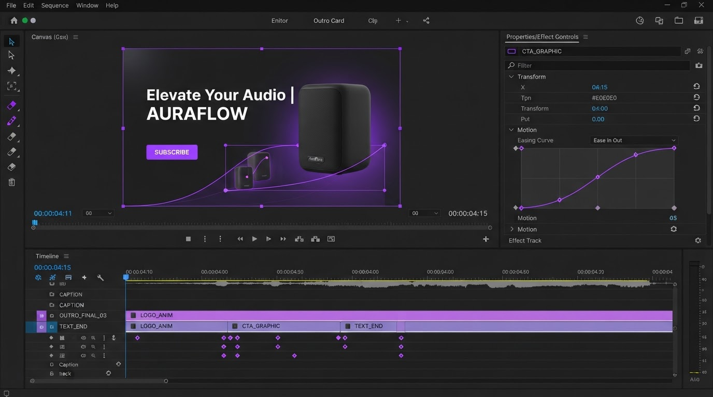Open the Sequence menu
The image size is (713, 397).
click(54, 5)
